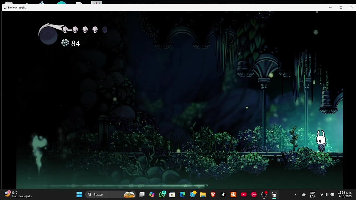Click the Hollow Knight taskbar icon
The height and width of the screenshot is (200, 356).
tap(274, 194)
